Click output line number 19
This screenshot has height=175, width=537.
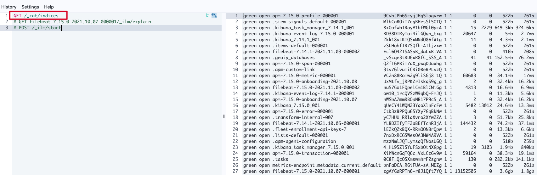pyautogui.click(x=235, y=123)
